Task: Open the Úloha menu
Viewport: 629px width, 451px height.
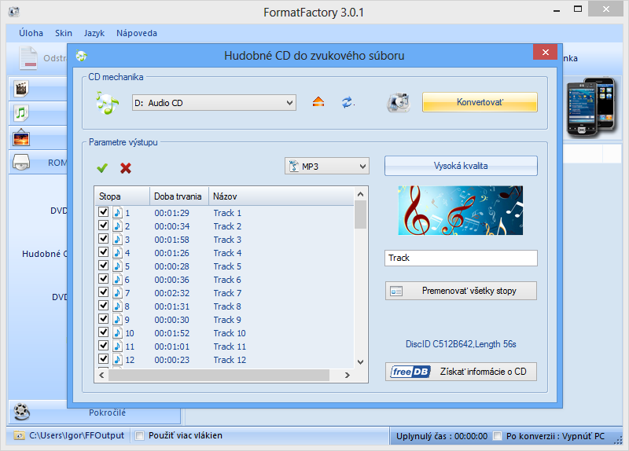Action: tap(31, 33)
